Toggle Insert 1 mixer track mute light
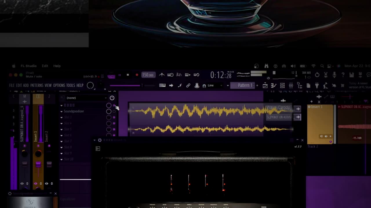This screenshot has width=371, height=208. (x=38, y=146)
